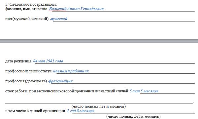Click the heading "5. Сведения о пострадавшем:"

31,4
